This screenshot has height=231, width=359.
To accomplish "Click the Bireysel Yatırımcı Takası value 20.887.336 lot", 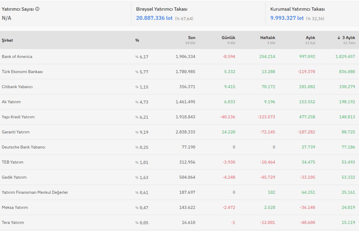I will click(x=154, y=18).
